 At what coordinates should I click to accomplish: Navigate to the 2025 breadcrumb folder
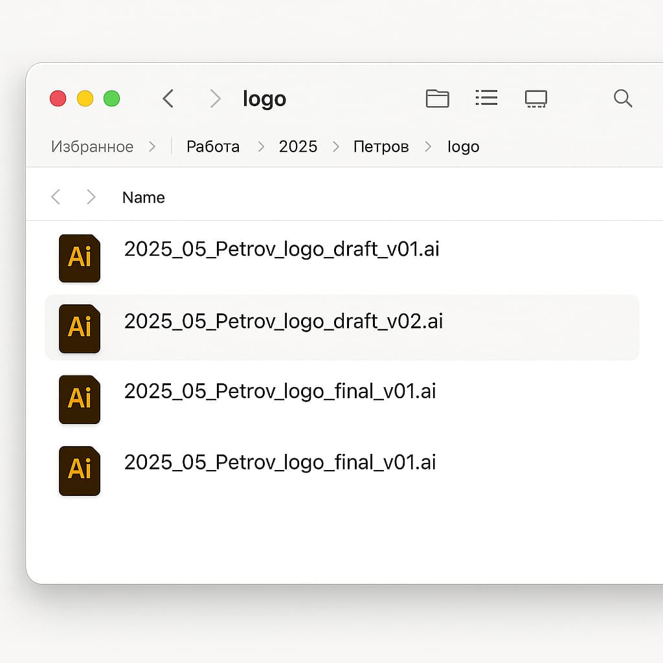298,147
